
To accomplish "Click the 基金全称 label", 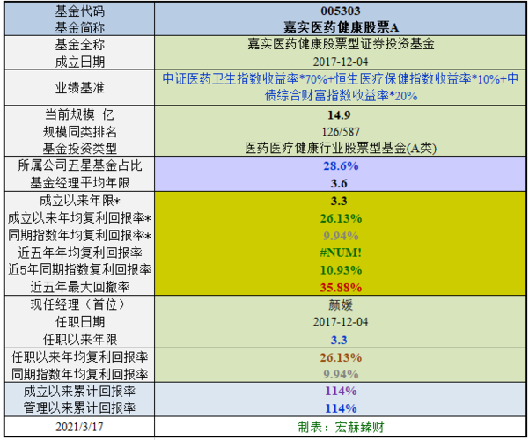I will tap(80, 45).
